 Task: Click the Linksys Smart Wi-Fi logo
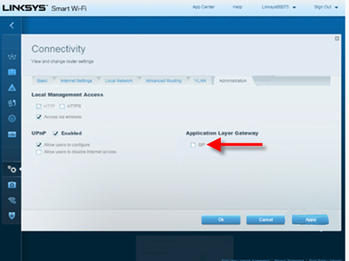(x=45, y=8)
